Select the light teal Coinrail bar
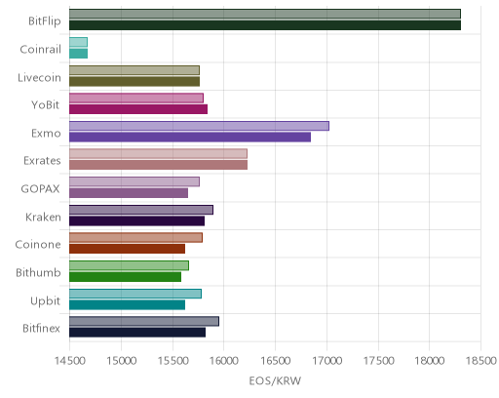 coord(78,42)
